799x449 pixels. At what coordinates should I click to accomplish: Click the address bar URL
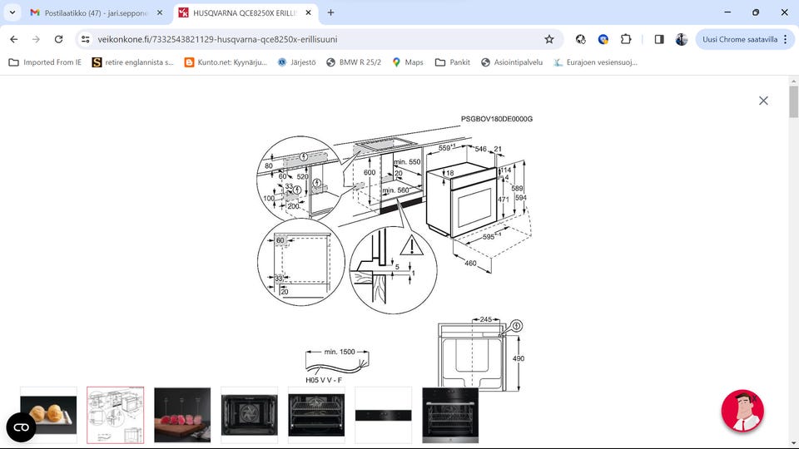point(217,39)
